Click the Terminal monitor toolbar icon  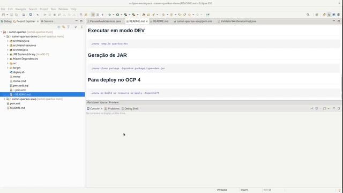[31, 14]
